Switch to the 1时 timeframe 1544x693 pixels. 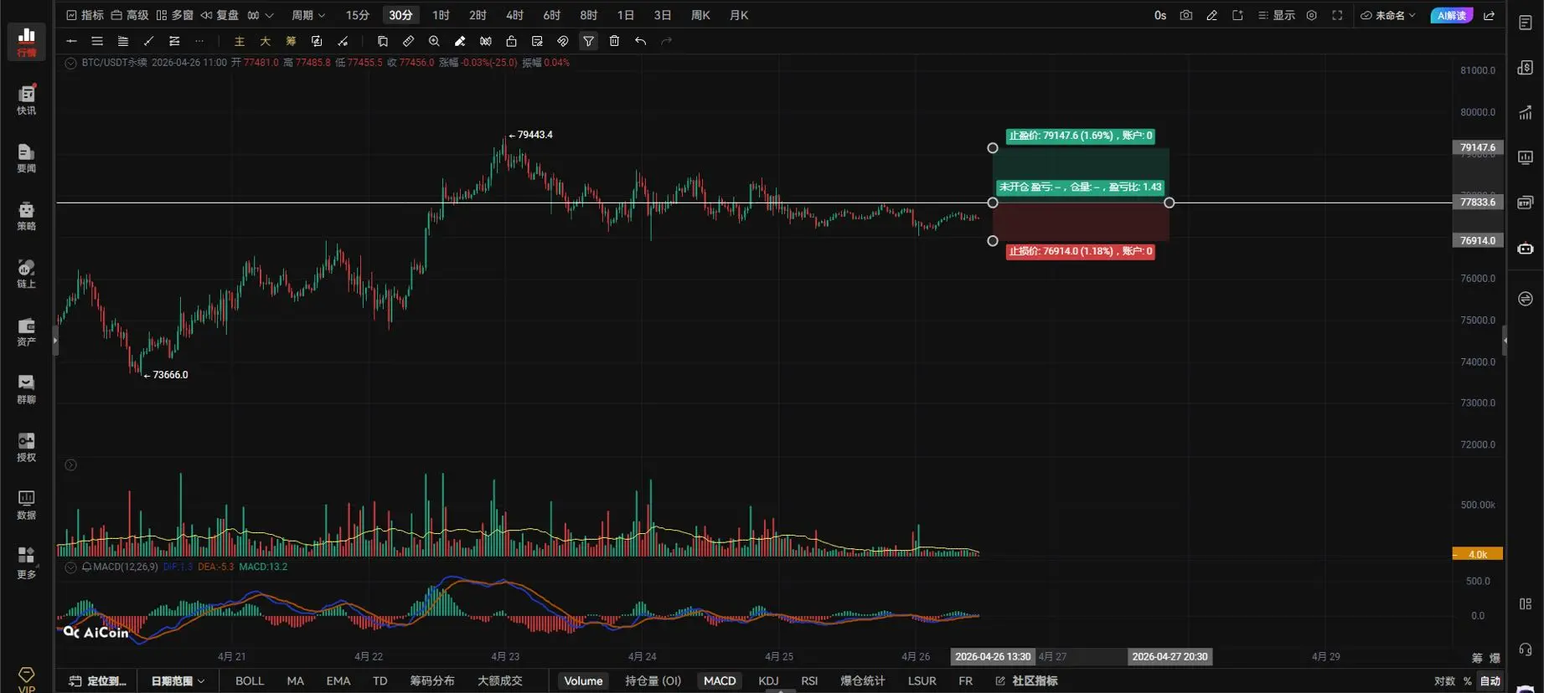point(441,15)
